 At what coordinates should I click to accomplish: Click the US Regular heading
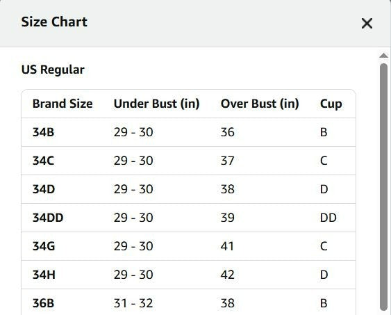(53, 70)
